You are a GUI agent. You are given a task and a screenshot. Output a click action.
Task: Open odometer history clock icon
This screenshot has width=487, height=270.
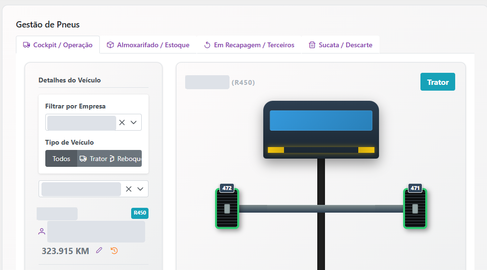point(114,250)
